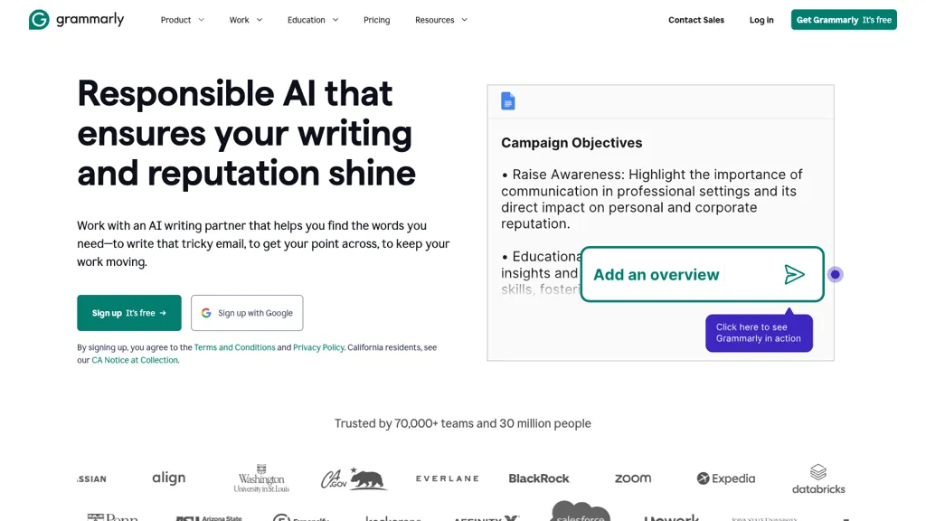This screenshot has width=926, height=521.
Task: Click the paper plane send icon
Action: click(795, 274)
